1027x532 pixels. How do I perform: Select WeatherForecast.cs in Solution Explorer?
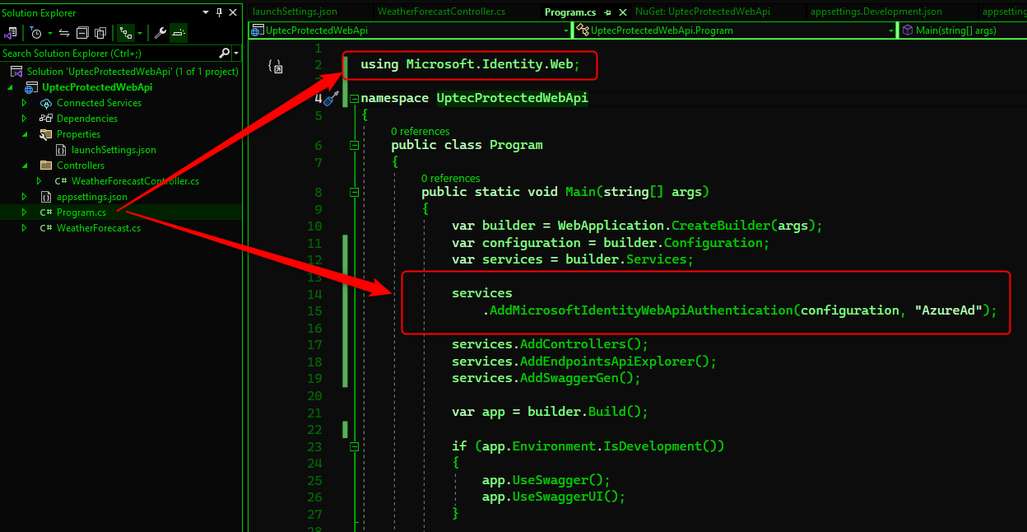(98, 228)
